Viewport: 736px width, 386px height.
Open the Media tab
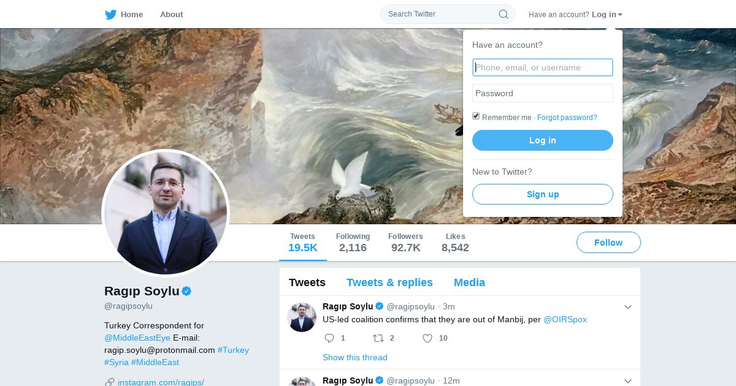[x=469, y=282]
